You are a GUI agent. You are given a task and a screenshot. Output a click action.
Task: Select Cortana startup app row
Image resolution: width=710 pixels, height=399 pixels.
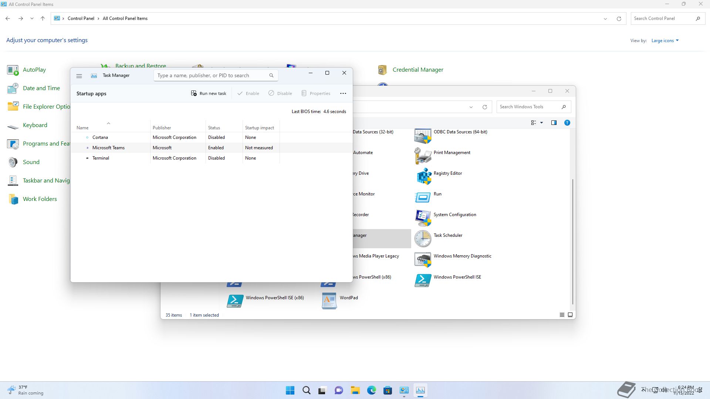click(212, 137)
